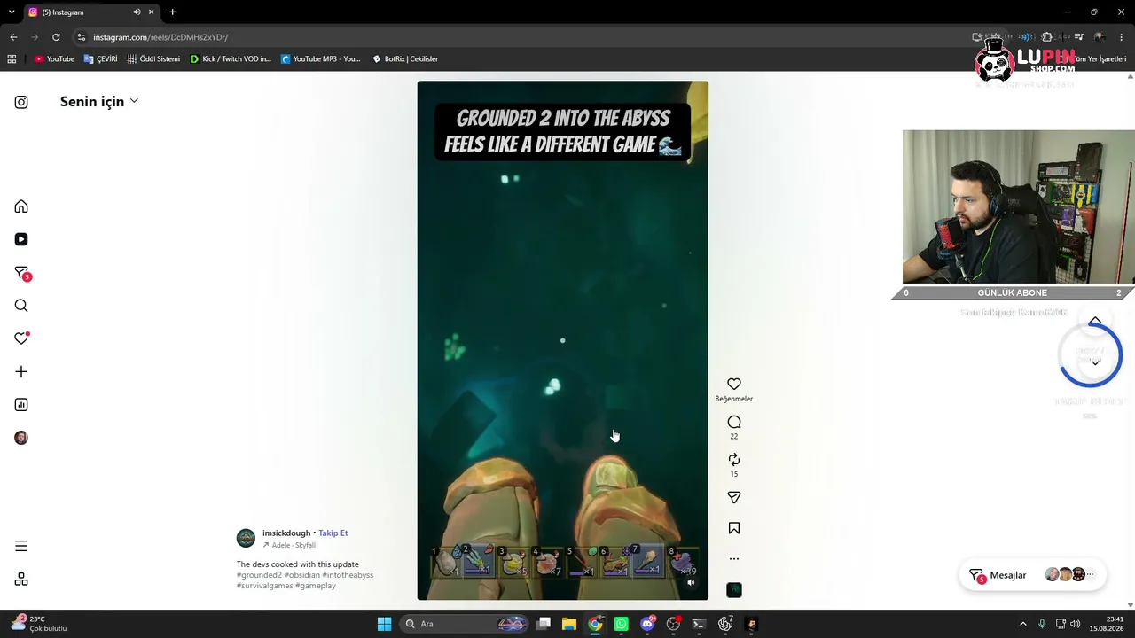
Task: Open WhatsApp from the taskbar
Action: tap(621, 624)
